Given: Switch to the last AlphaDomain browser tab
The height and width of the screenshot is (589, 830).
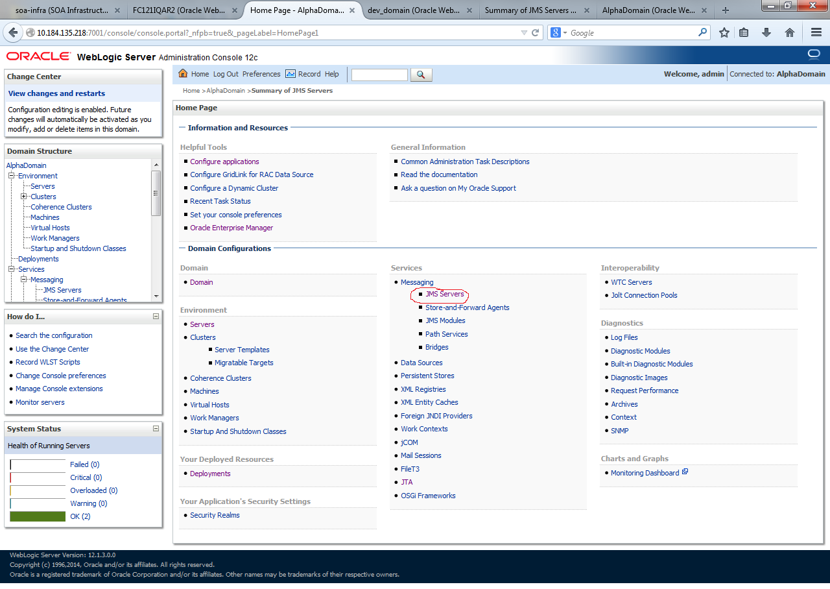Looking at the screenshot, I should coord(655,10).
